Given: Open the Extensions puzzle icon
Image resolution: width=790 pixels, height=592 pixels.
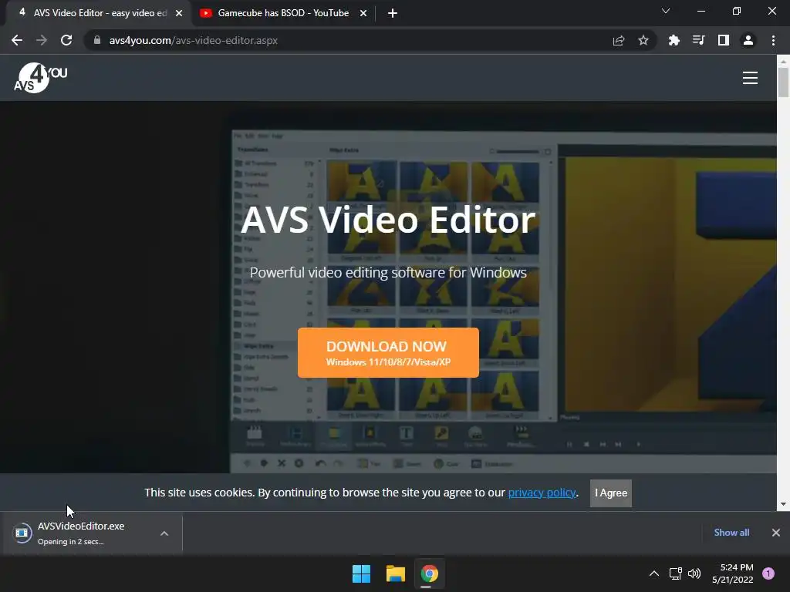Looking at the screenshot, I should tap(674, 40).
